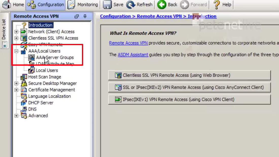
Task: Click the Language Localization icon
Action: tap(24, 96)
